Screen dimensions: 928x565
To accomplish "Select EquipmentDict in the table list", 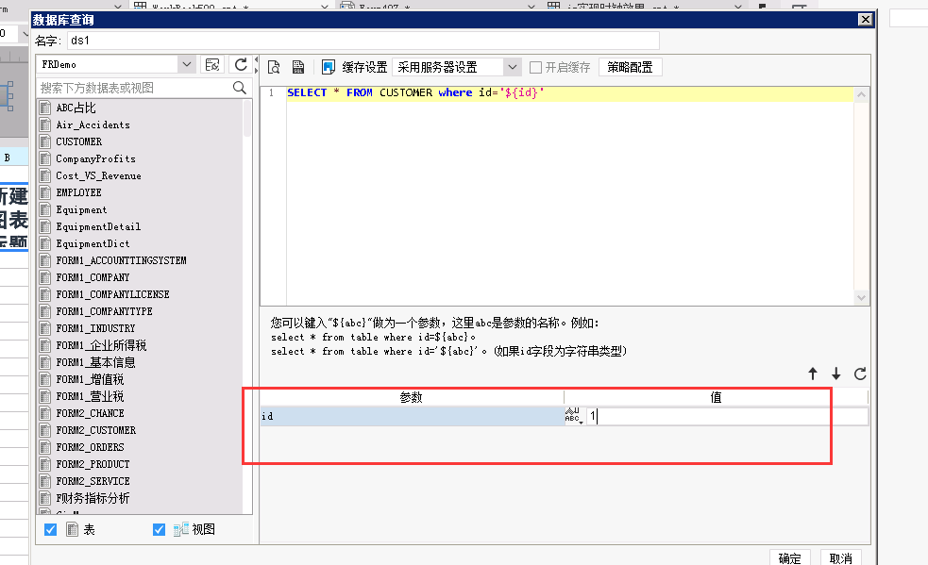I will [93, 243].
